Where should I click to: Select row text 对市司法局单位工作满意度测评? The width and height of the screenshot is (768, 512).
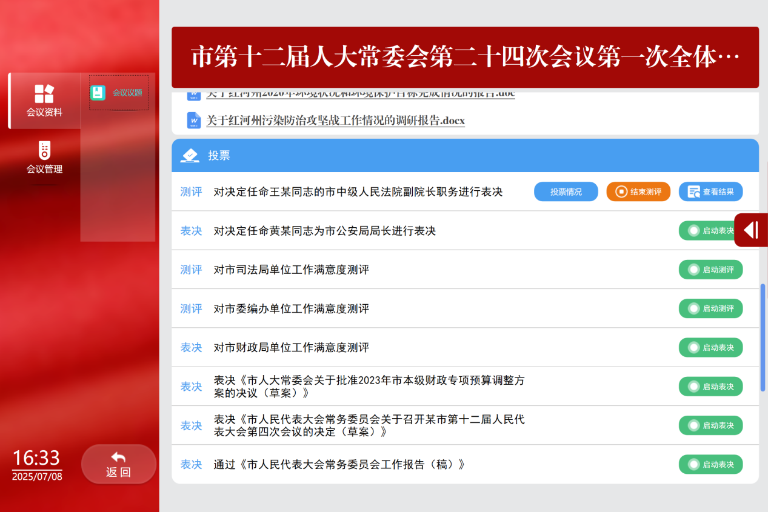pyautogui.click(x=292, y=270)
